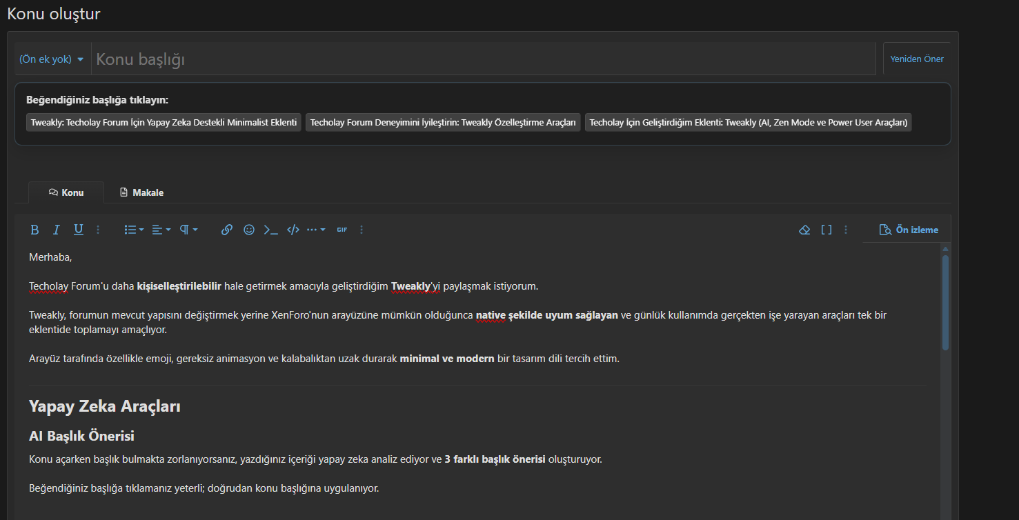This screenshot has height=520, width=1019.
Task: Open the Ön izleme preview
Action: pos(909,230)
